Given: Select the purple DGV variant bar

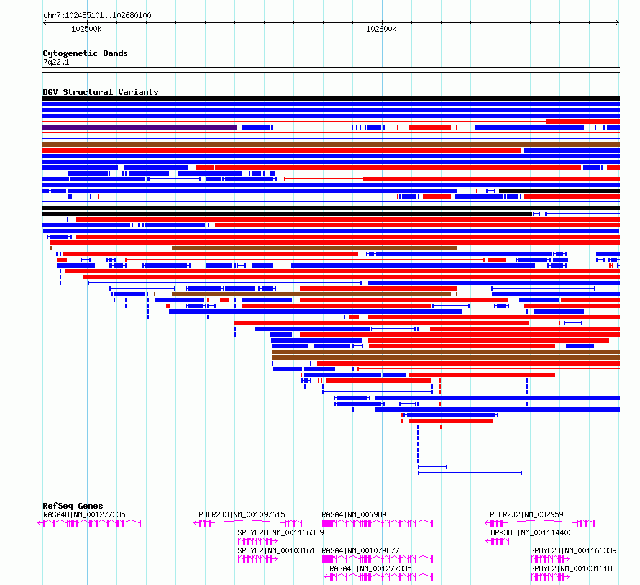Looking at the screenshot, I should [x=140, y=127].
